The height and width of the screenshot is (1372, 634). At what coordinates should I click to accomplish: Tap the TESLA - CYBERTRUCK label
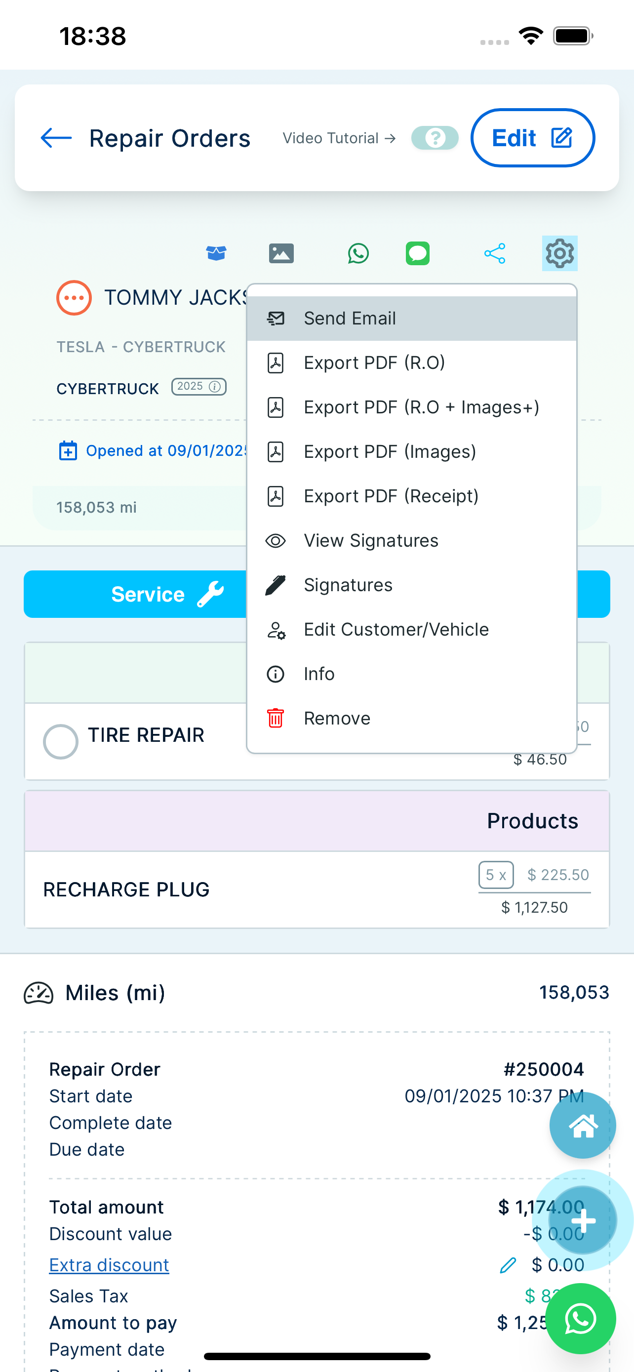click(141, 347)
